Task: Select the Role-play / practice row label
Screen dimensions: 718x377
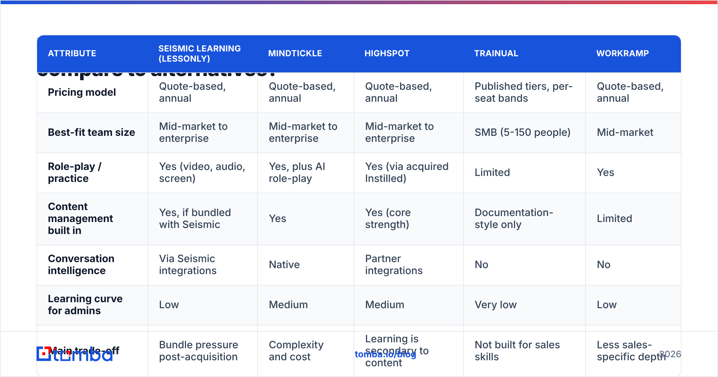Action: (x=75, y=172)
